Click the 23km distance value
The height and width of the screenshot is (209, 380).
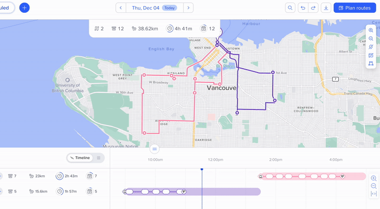pyautogui.click(x=40, y=176)
